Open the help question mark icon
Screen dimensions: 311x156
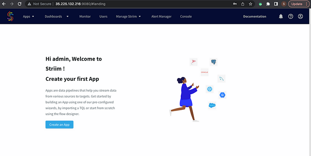[x=290, y=16]
